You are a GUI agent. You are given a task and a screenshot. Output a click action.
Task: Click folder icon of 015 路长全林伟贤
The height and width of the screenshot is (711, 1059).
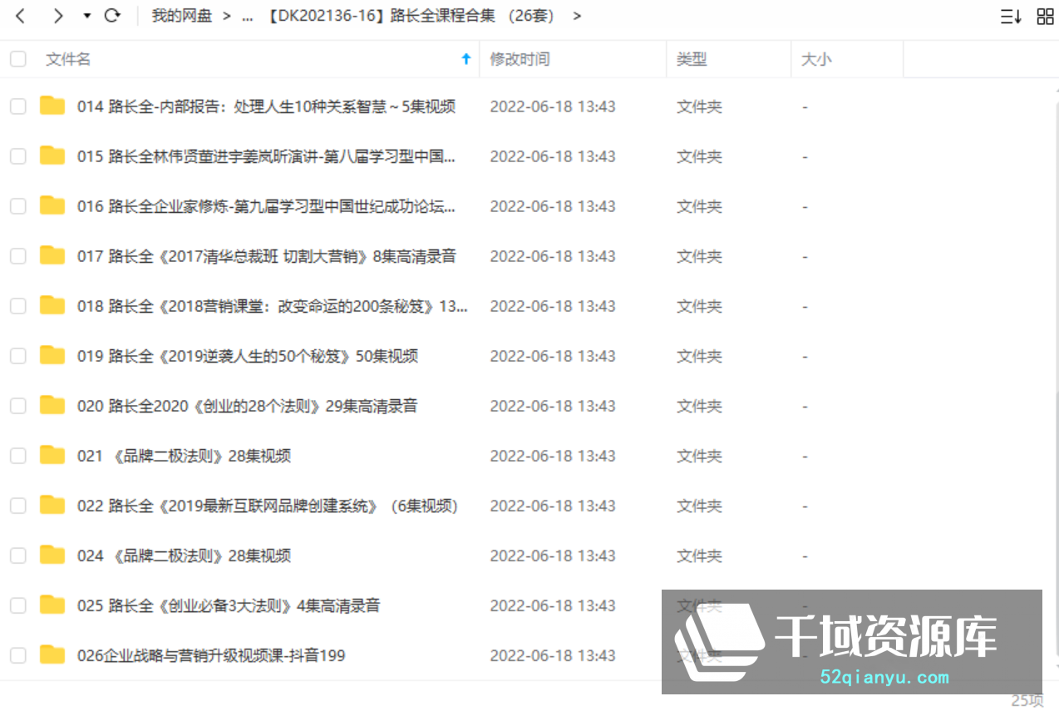coord(52,156)
